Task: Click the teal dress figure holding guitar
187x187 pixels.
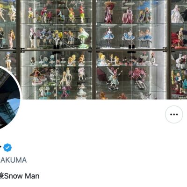Action: [x=113, y=79]
